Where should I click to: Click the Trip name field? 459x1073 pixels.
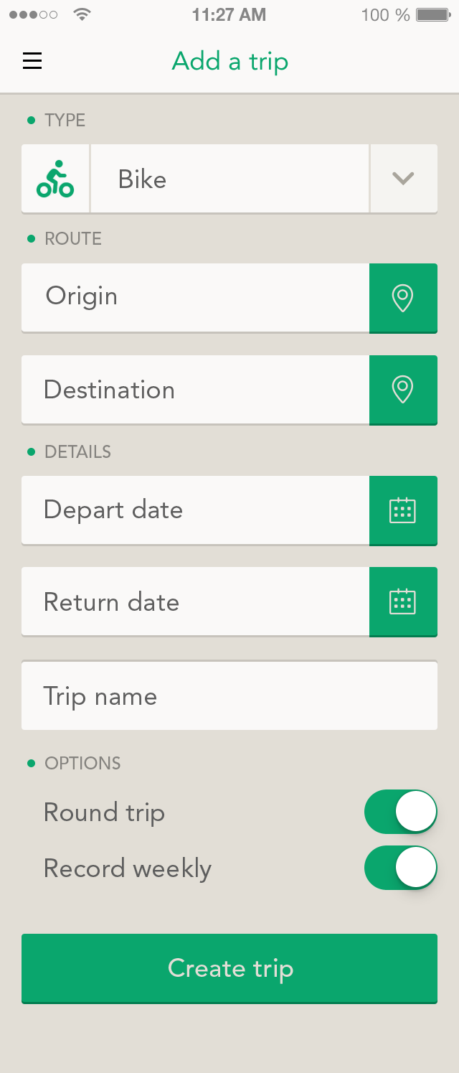(229, 695)
